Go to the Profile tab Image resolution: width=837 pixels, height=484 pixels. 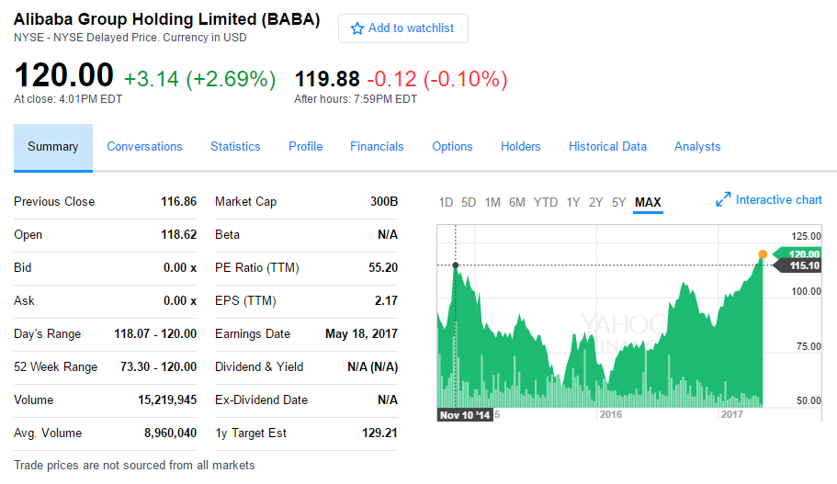pyautogui.click(x=305, y=147)
